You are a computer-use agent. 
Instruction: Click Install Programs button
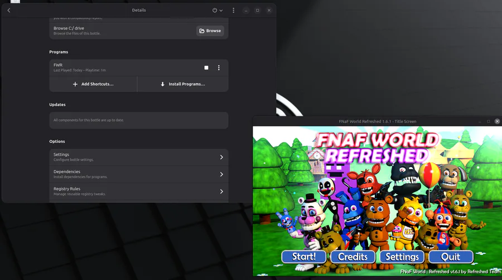183,84
